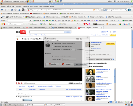Click the Firefox reload button
The image size is (133, 106).
(12, 10)
